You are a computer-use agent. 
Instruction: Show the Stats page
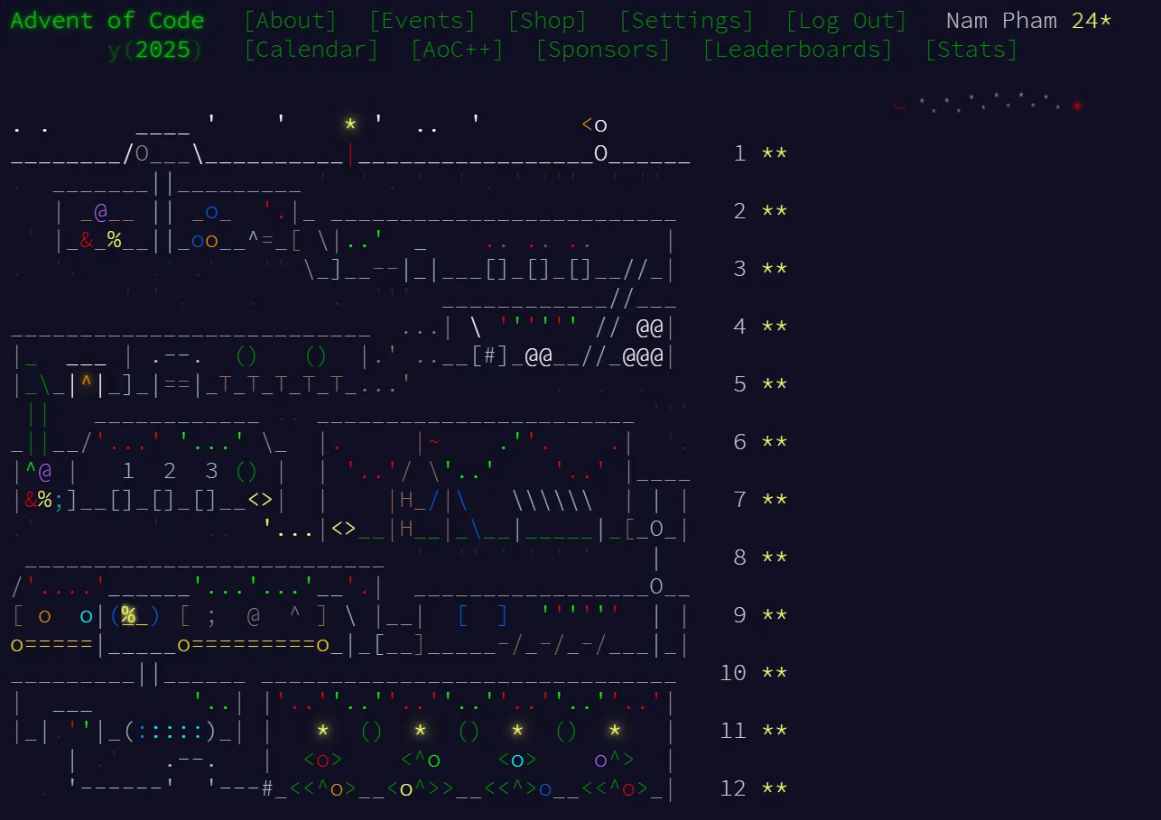point(971,50)
